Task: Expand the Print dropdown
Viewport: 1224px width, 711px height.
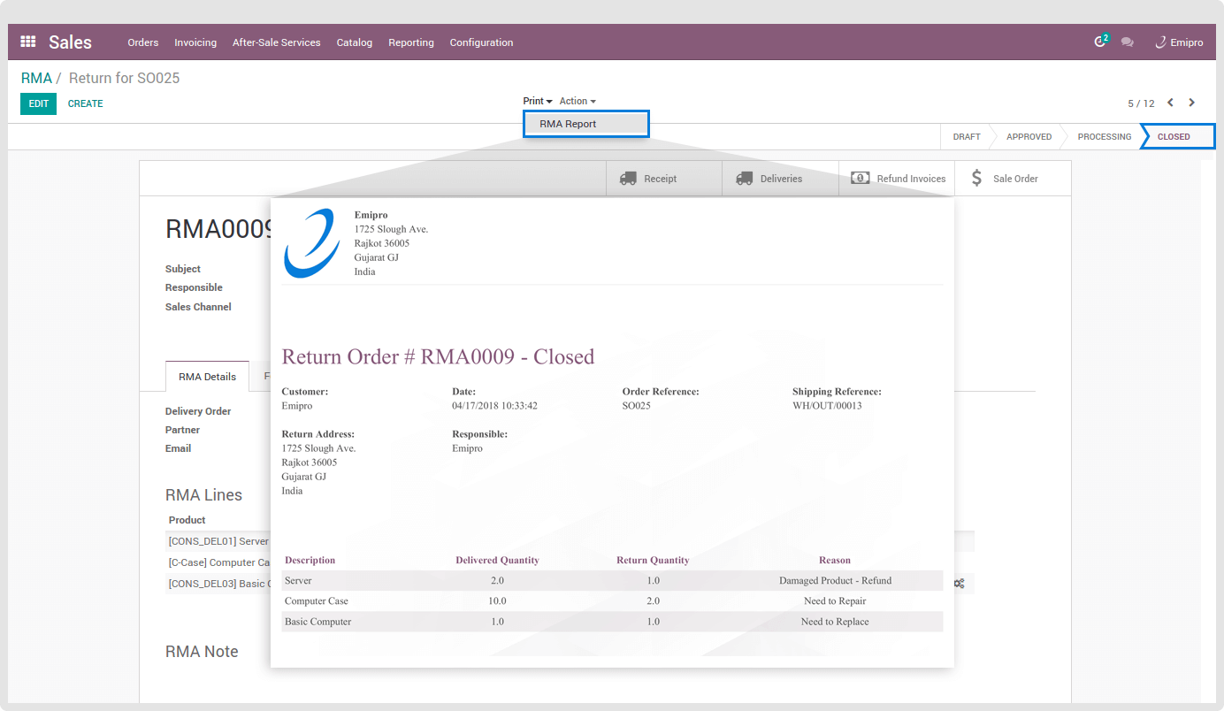Action: point(537,101)
